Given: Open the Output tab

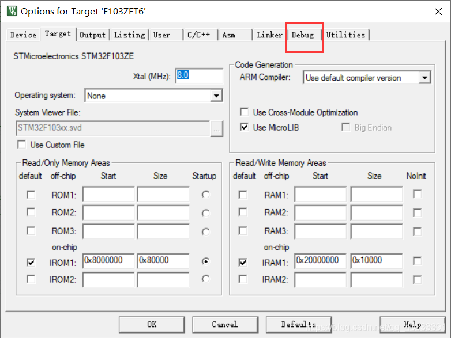Looking at the screenshot, I should [92, 35].
